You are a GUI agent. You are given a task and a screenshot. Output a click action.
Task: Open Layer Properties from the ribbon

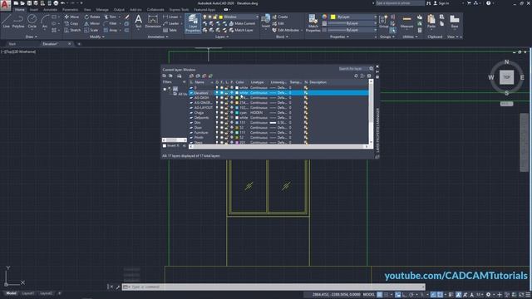click(193, 23)
